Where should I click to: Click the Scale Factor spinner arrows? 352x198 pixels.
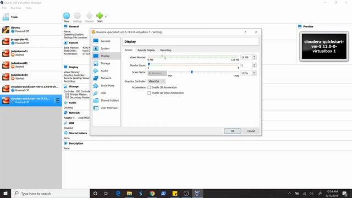coord(254,73)
